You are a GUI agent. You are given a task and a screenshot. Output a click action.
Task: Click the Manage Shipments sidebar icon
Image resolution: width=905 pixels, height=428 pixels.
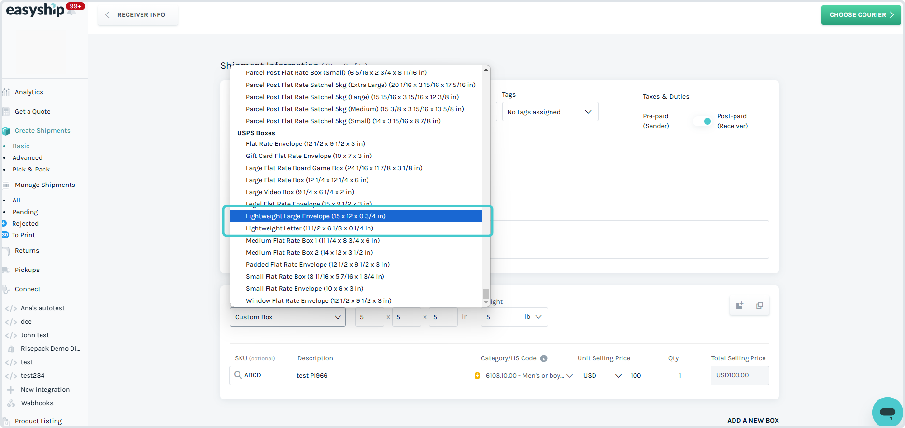pos(6,185)
